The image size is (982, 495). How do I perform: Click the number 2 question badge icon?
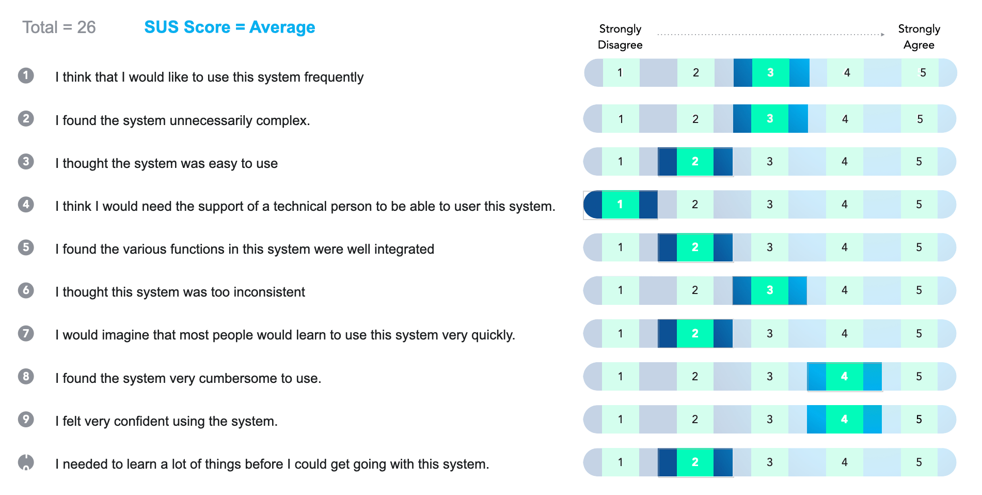pos(26,119)
